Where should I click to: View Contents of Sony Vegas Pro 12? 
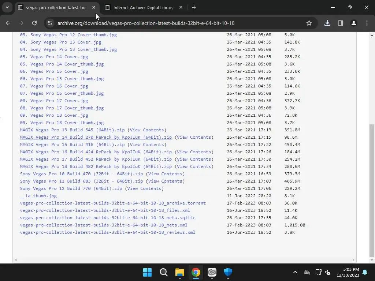tap(144, 188)
